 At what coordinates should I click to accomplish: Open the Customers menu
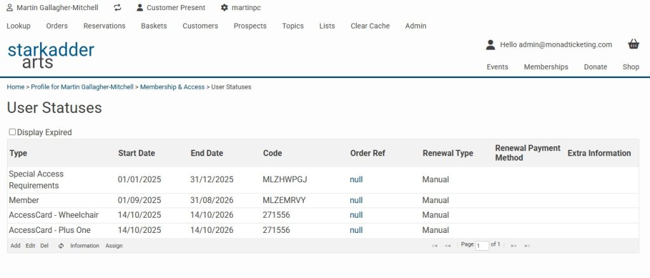(200, 26)
